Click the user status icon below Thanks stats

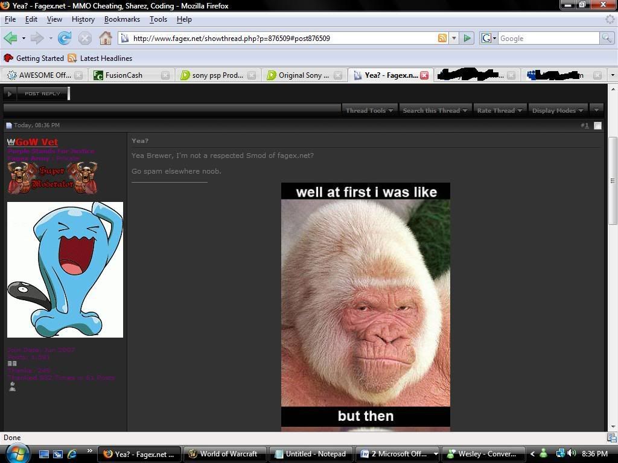(12, 386)
